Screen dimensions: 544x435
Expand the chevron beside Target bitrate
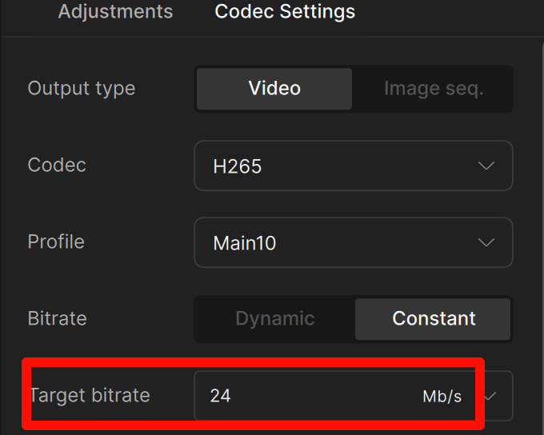click(490, 395)
